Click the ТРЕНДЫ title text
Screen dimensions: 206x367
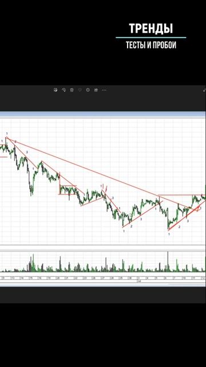coord(151,29)
